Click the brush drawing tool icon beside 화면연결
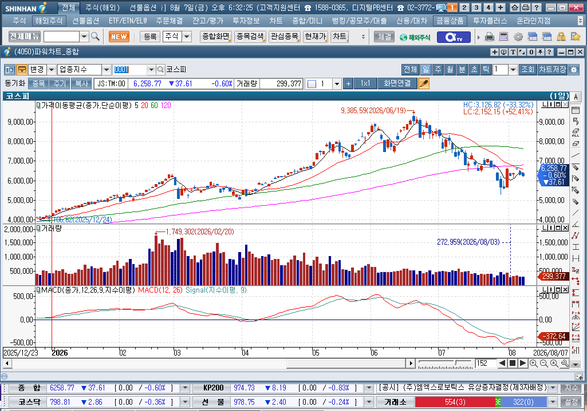Image resolution: width=587 pixels, height=411 pixels. (423, 83)
